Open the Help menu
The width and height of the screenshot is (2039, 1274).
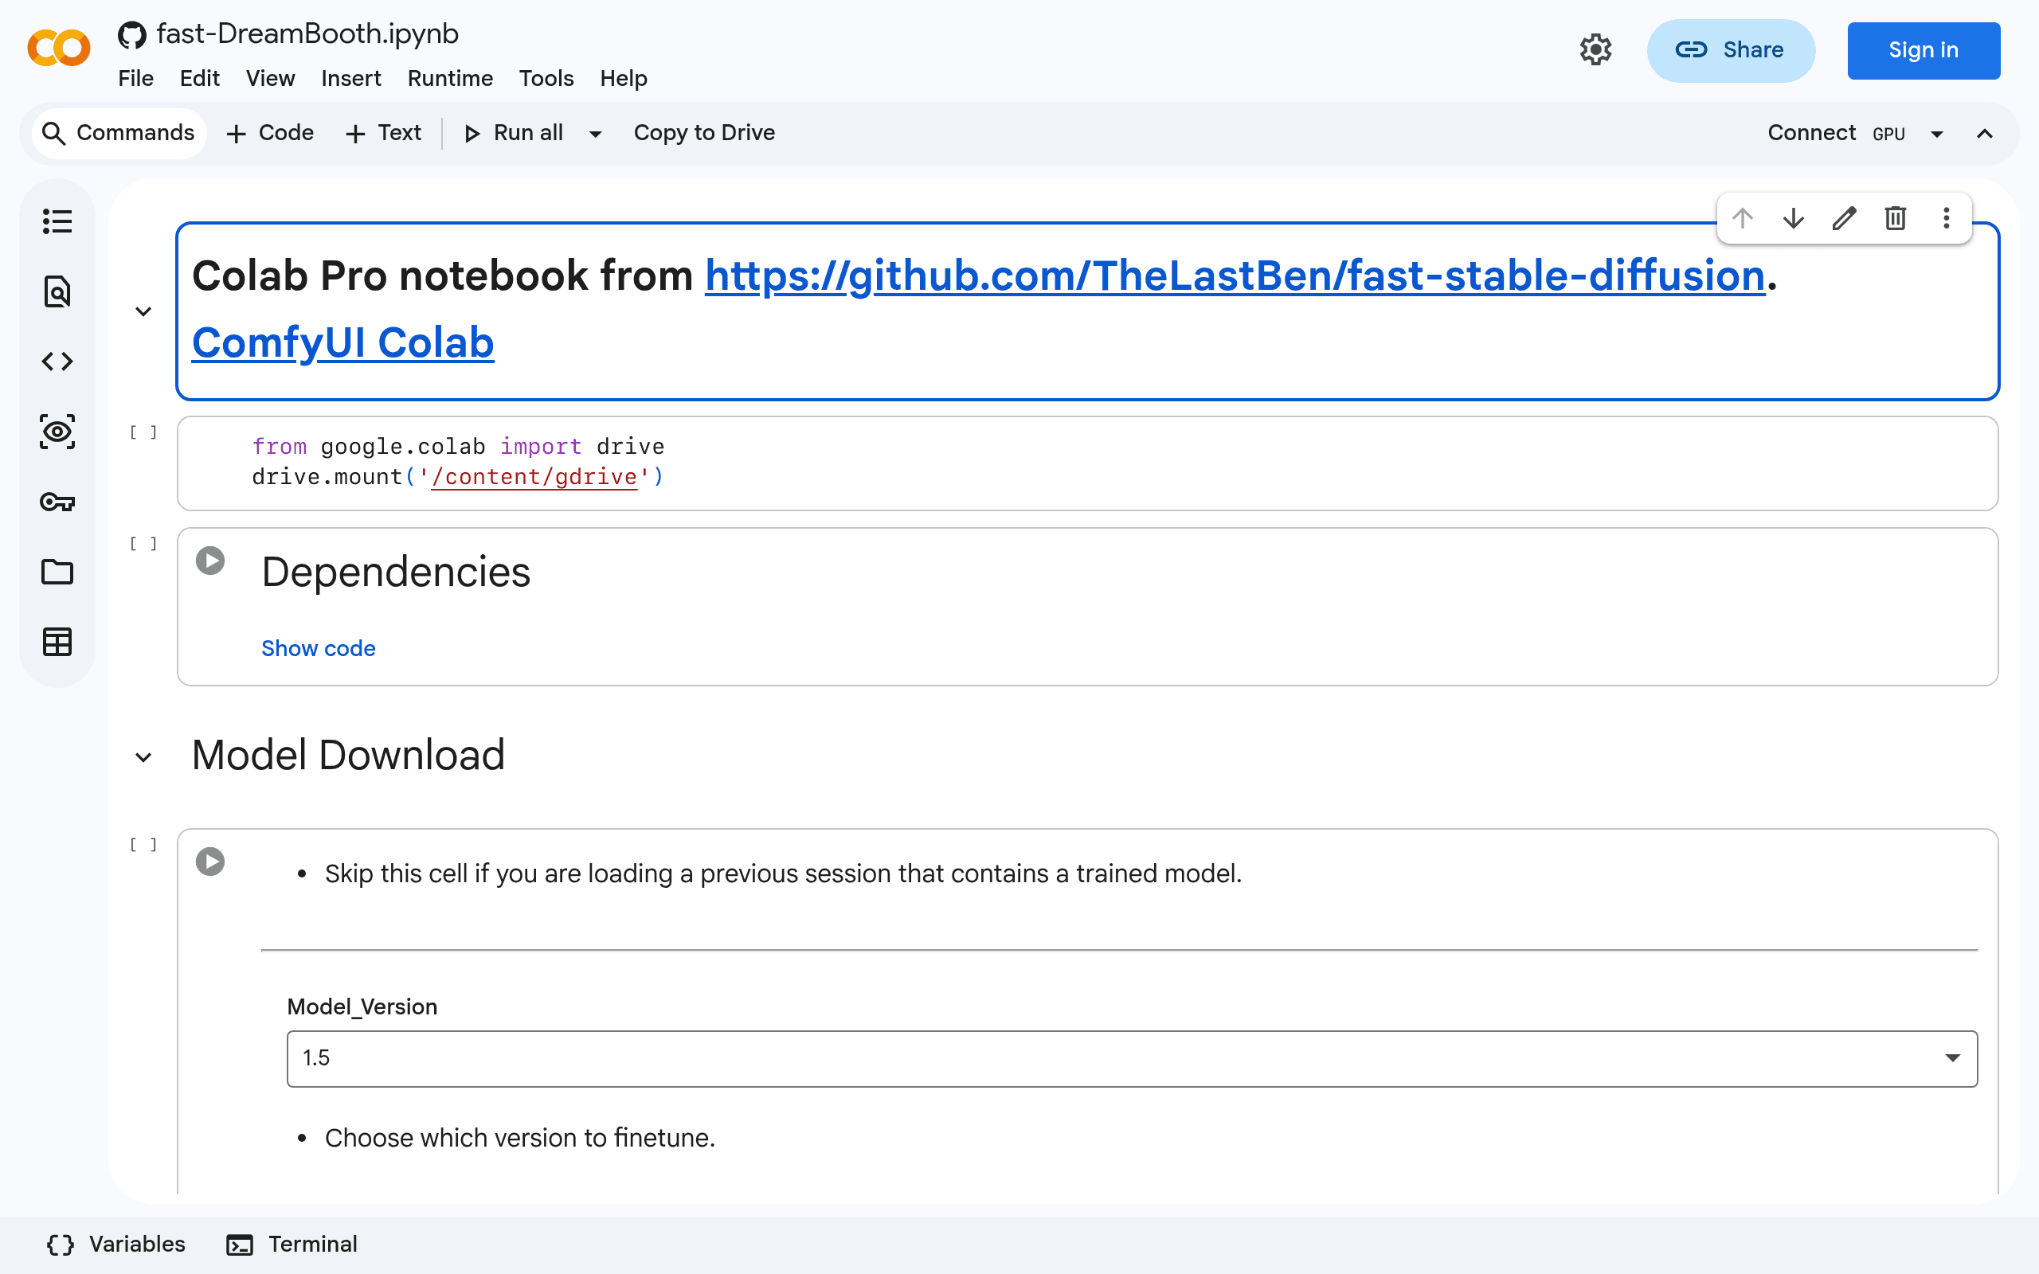(624, 78)
